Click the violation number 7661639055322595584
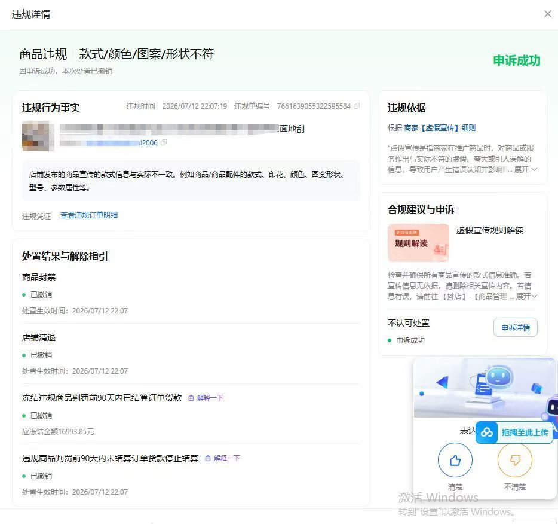Viewport: 558px width, 524px height. pos(314,106)
